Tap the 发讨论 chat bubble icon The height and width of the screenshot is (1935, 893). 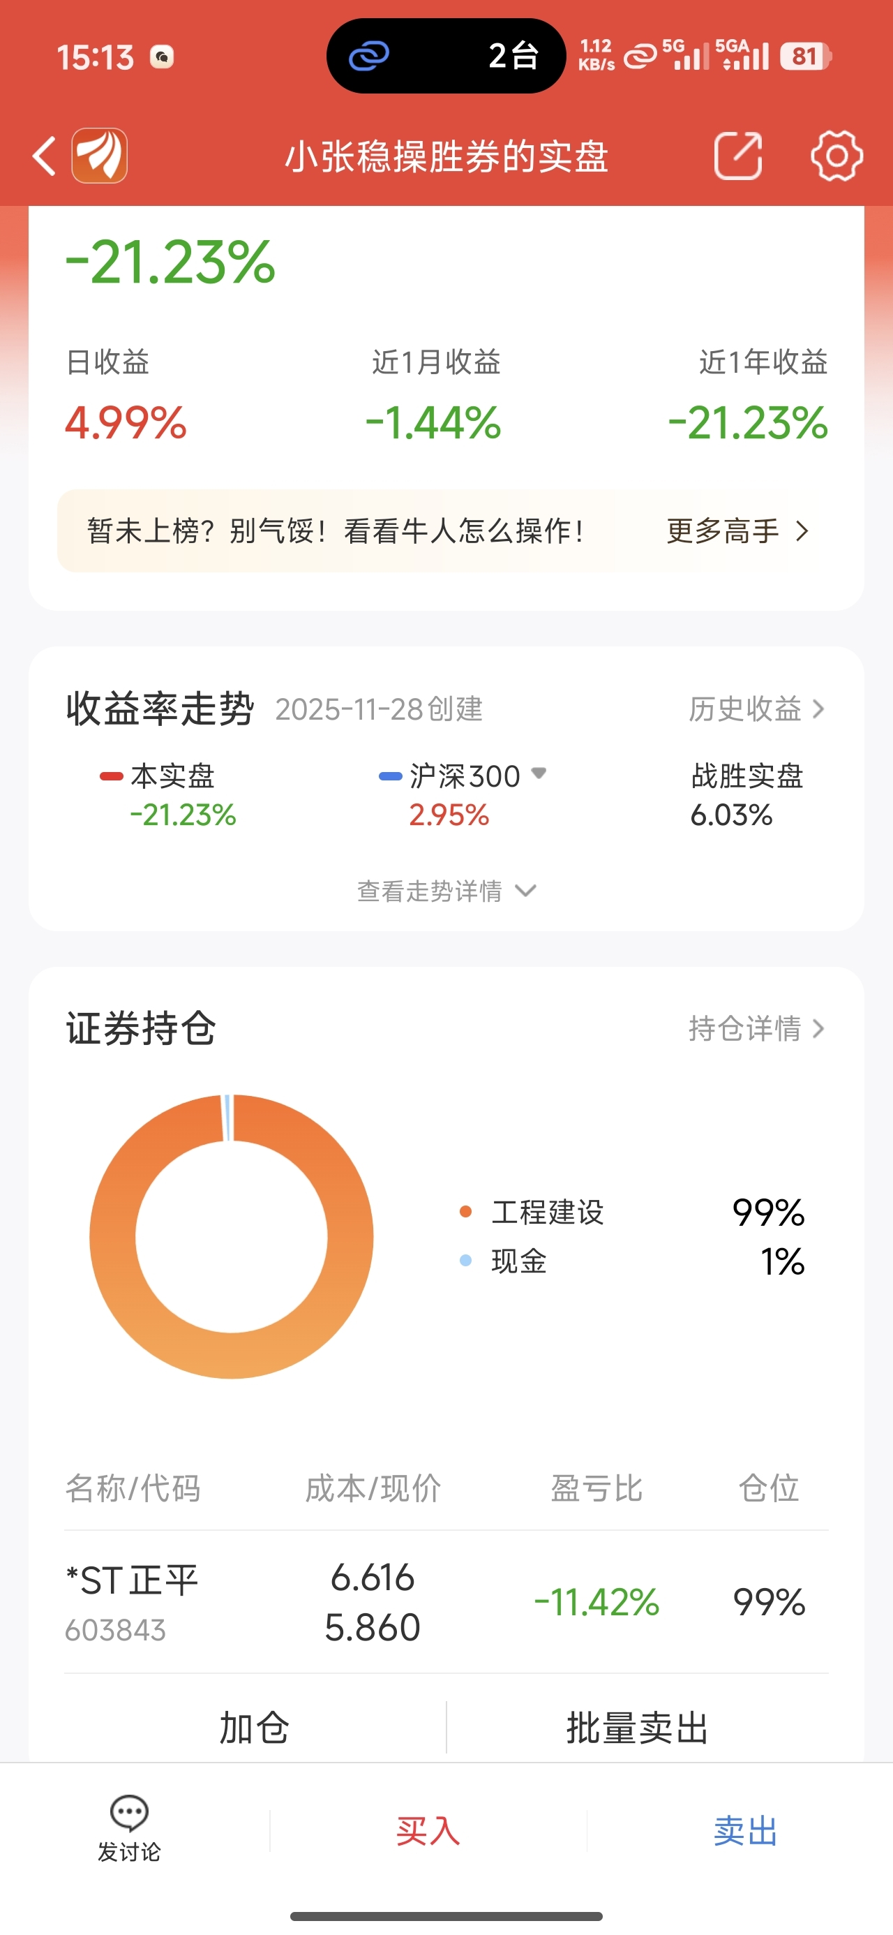[x=129, y=1814]
